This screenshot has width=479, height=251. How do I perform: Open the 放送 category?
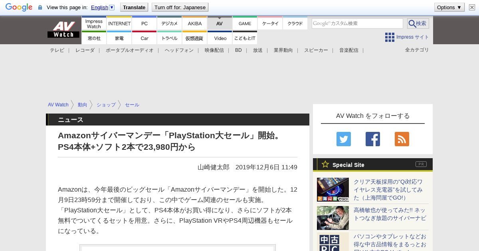258,50
